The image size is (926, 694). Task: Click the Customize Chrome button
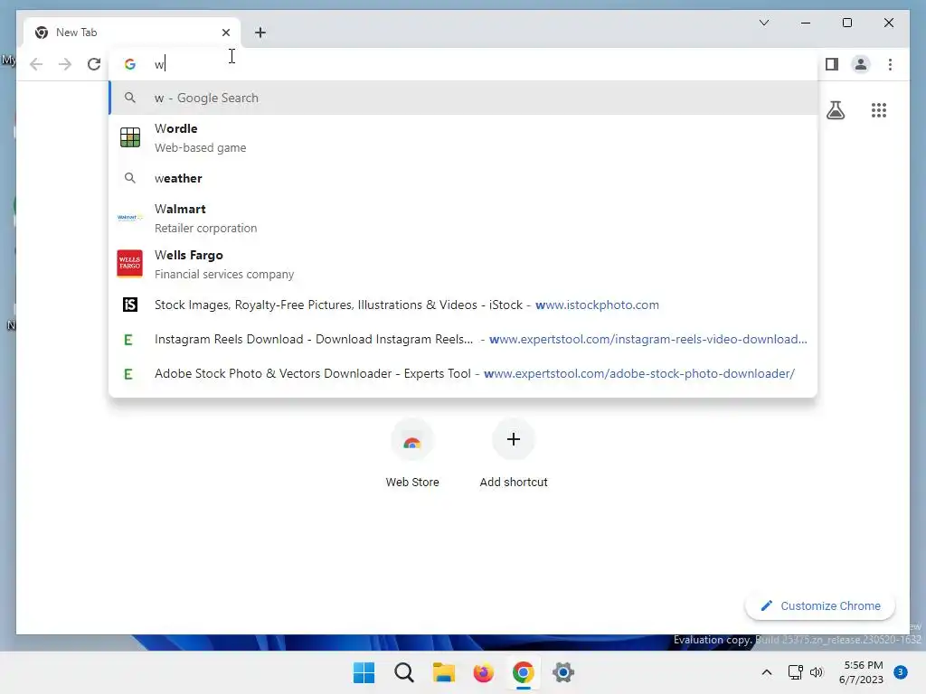click(x=820, y=606)
